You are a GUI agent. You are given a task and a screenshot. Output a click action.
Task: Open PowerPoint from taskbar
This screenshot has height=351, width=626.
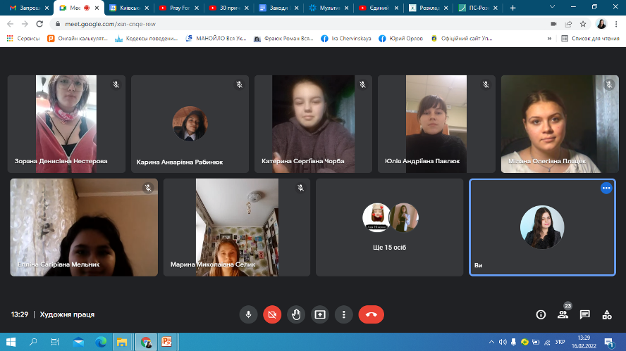(x=167, y=342)
